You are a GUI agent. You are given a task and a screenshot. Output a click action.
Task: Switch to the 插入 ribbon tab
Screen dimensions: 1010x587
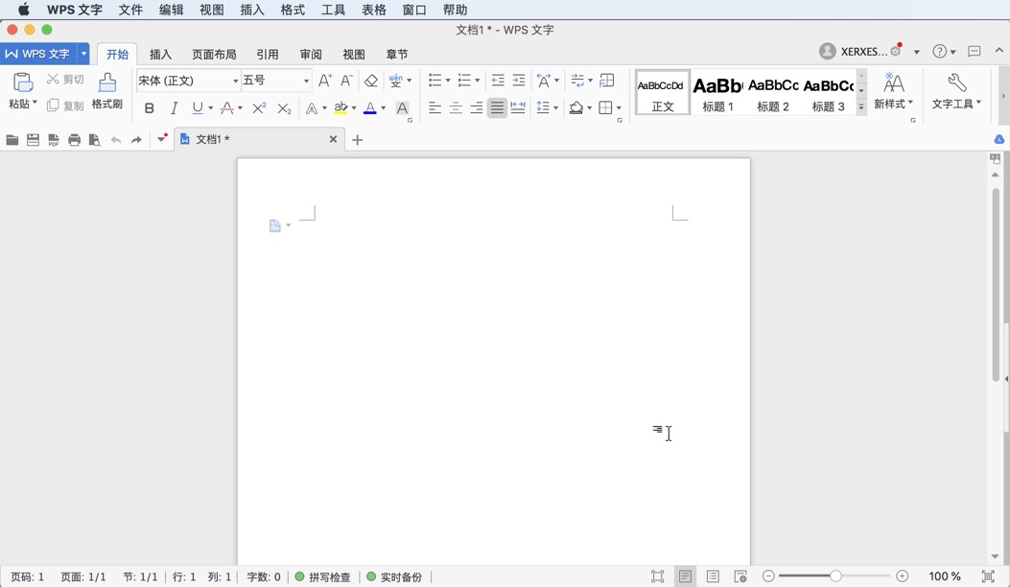(x=162, y=55)
